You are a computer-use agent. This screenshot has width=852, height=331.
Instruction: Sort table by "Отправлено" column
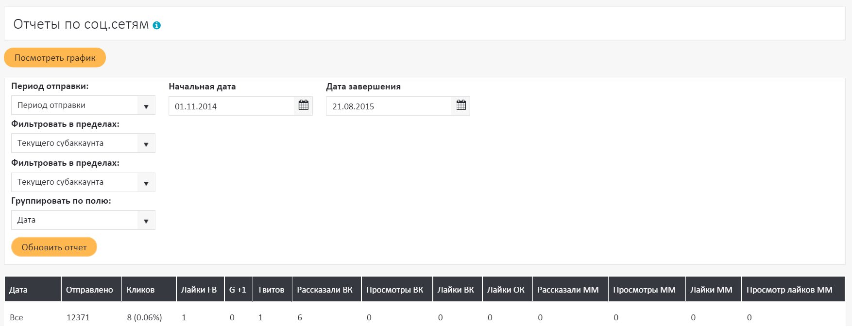(x=89, y=290)
